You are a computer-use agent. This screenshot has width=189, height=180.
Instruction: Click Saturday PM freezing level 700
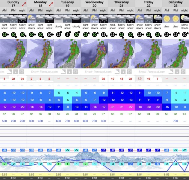[x=176, y=121]
